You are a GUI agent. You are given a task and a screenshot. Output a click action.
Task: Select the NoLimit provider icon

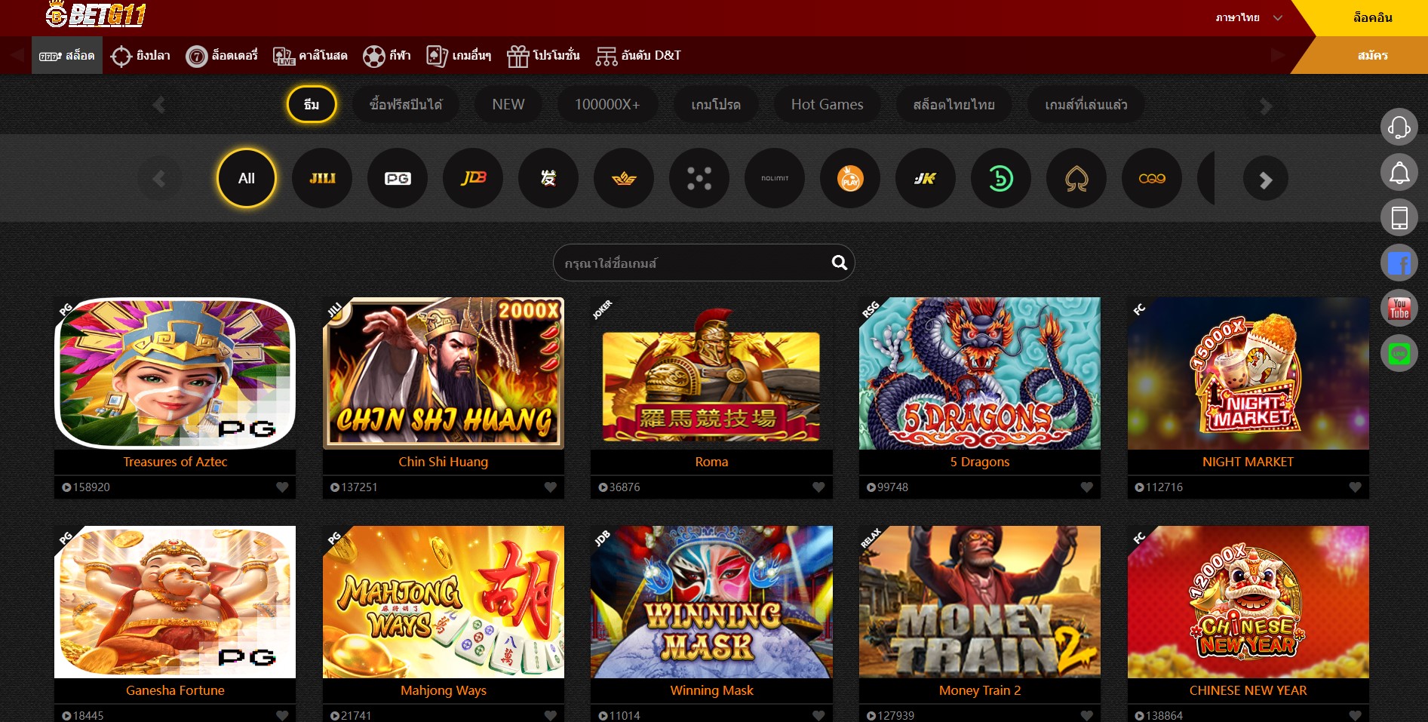coord(775,179)
